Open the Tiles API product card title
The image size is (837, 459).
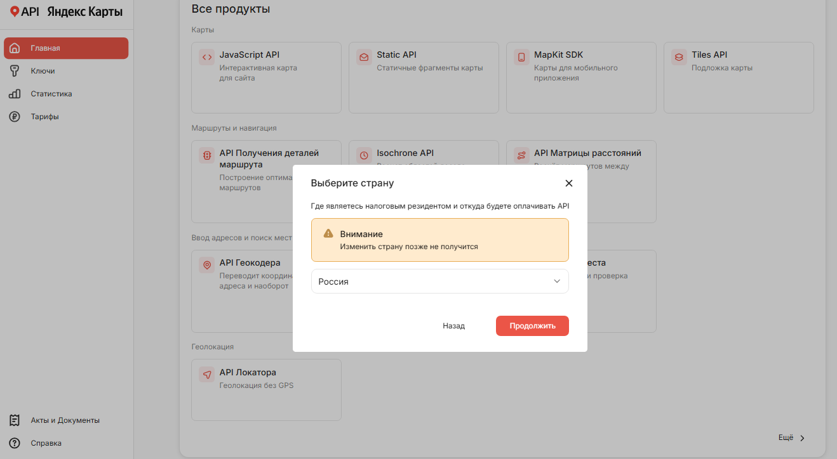click(x=709, y=55)
